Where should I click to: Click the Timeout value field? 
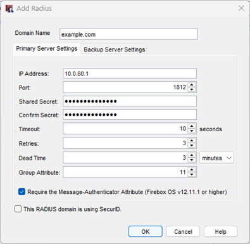125,129
